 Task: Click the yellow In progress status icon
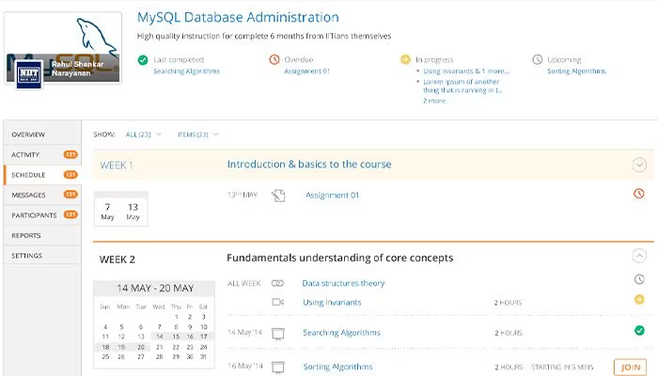(405, 59)
